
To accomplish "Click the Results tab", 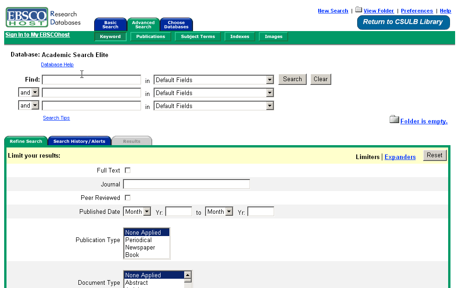I will [132, 141].
